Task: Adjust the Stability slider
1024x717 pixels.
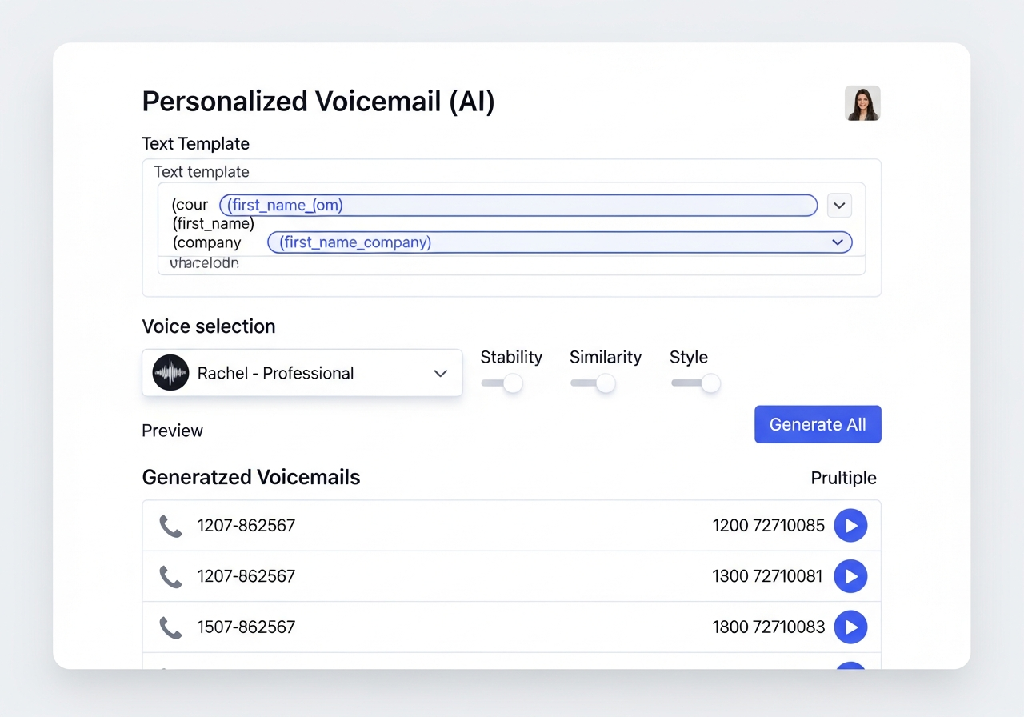Action: (512, 383)
